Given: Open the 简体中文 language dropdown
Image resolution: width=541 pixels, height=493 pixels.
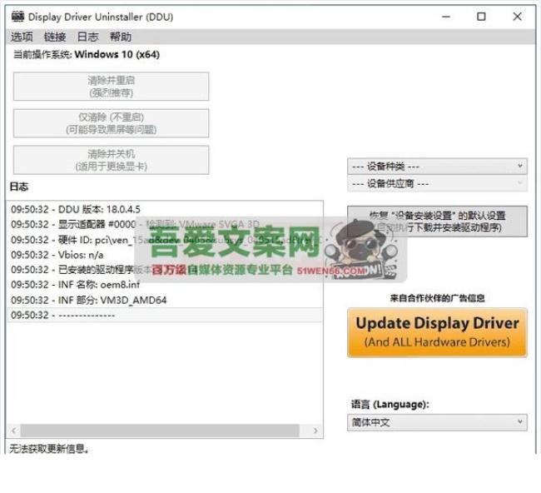Looking at the screenshot, I should [x=437, y=422].
